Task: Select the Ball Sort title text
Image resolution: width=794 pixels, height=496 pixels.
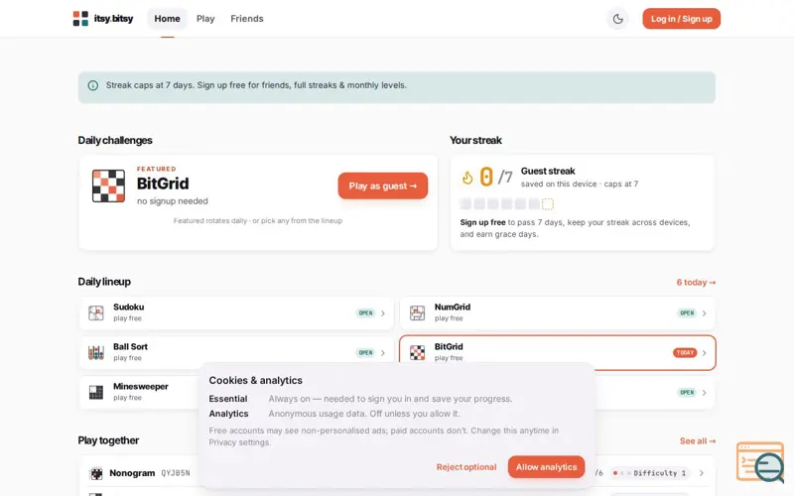Action: tap(130, 346)
